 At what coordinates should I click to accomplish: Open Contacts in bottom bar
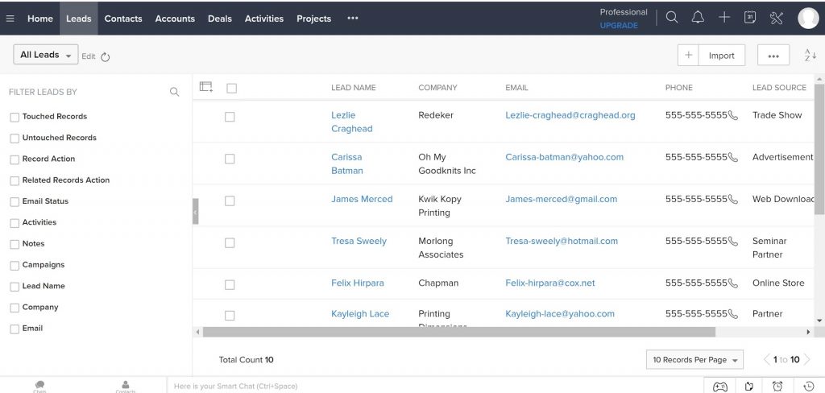pyautogui.click(x=125, y=387)
